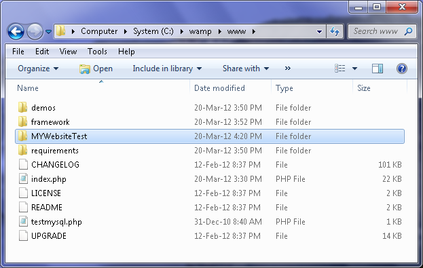Open Help via the question mark icon
This screenshot has height=268, width=423.
402,69
